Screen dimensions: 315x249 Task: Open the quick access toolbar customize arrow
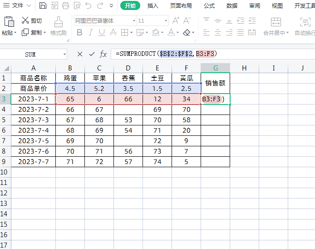click(111, 6)
